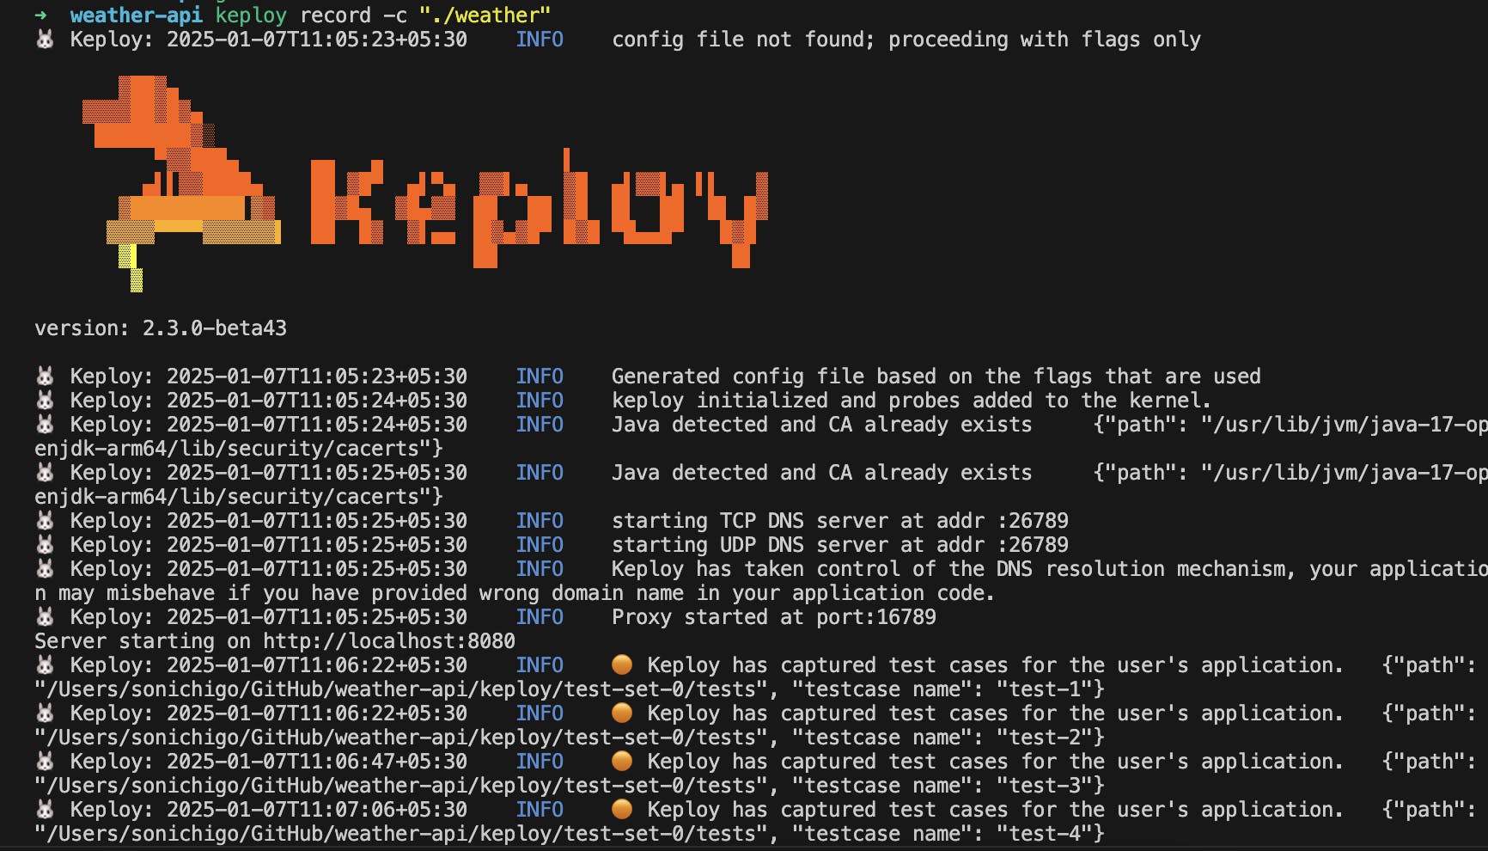Select the "testcase name": "test-1" text

(x=942, y=689)
